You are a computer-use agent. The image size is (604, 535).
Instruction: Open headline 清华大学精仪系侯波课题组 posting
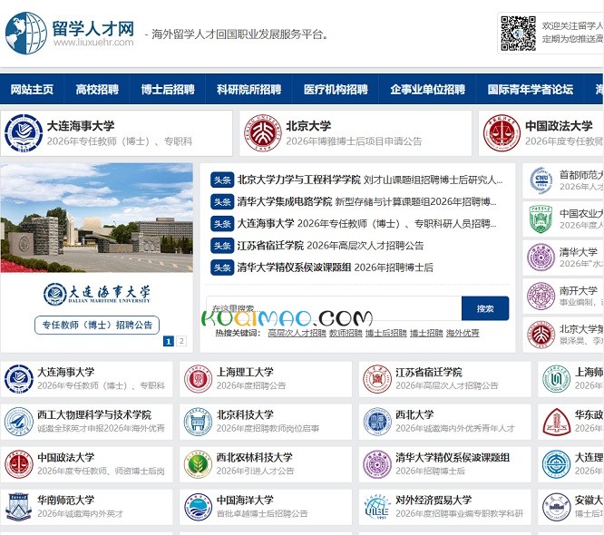336,267
